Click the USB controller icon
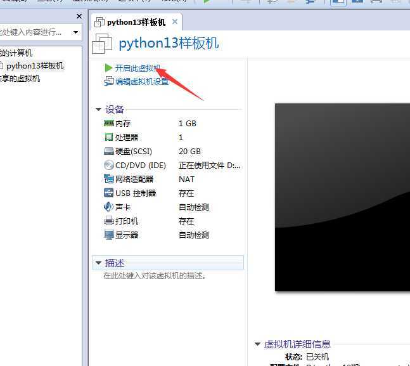The width and height of the screenshot is (410, 366). pyautogui.click(x=109, y=193)
